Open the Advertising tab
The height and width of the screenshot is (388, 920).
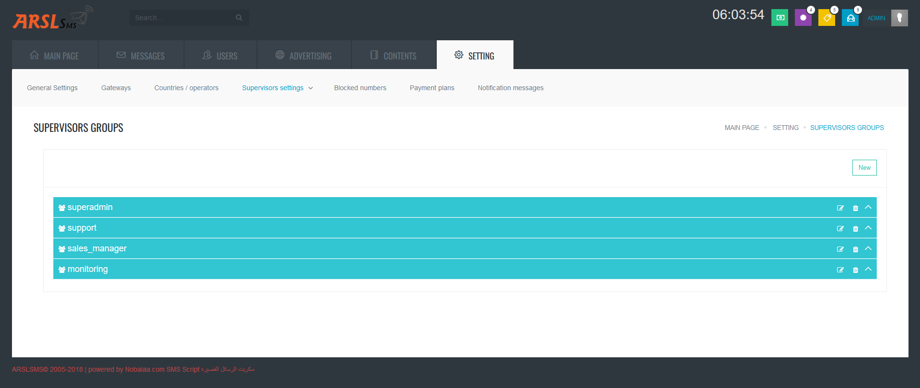[x=304, y=56]
